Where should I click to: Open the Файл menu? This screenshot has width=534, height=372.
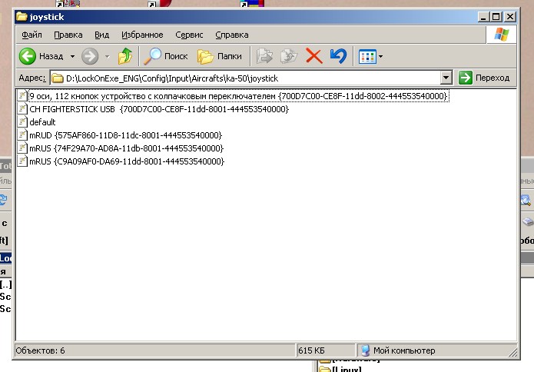32,35
